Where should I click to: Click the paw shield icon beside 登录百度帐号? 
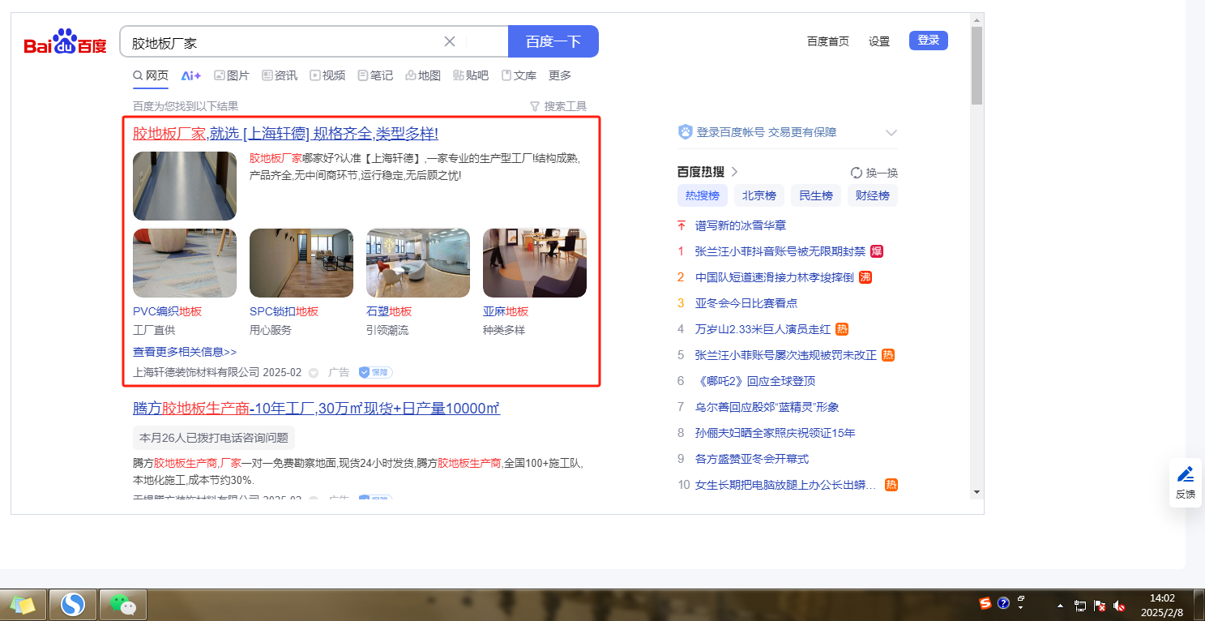pos(685,132)
